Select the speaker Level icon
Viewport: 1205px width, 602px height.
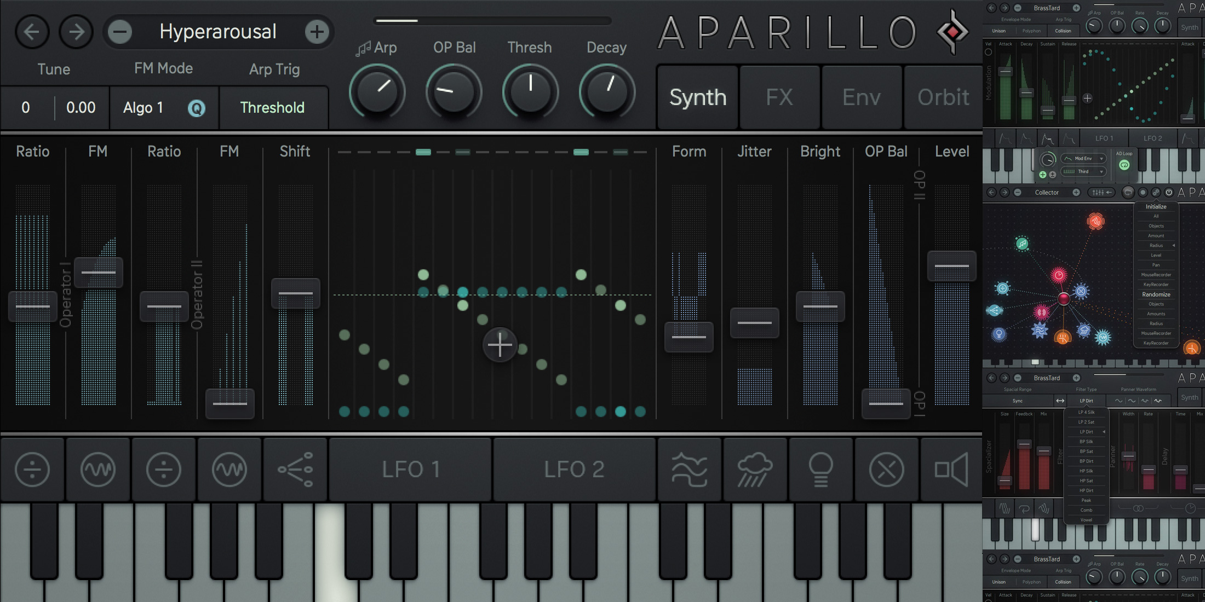click(951, 470)
